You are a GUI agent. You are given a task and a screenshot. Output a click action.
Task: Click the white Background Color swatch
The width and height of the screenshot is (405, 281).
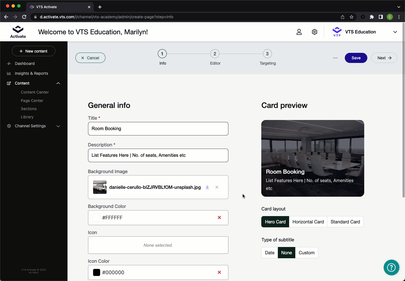pos(96,217)
